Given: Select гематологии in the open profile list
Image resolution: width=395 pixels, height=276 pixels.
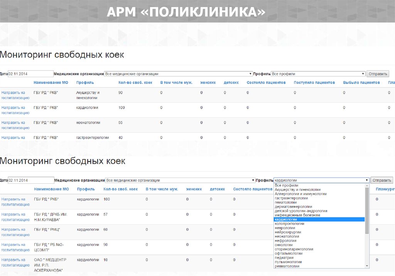Looking at the screenshot, I should 285,202.
